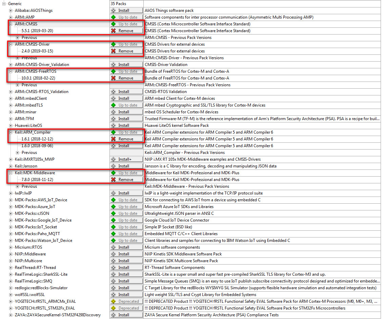Click Deprecated button for YOGITECH::fRSTL_STM32Fx_EVAL
The image size is (384, 319).
click(x=126, y=308)
